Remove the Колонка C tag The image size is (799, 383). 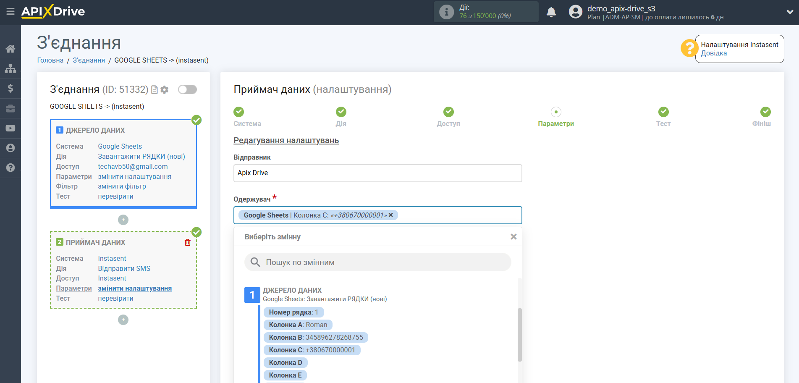click(391, 215)
